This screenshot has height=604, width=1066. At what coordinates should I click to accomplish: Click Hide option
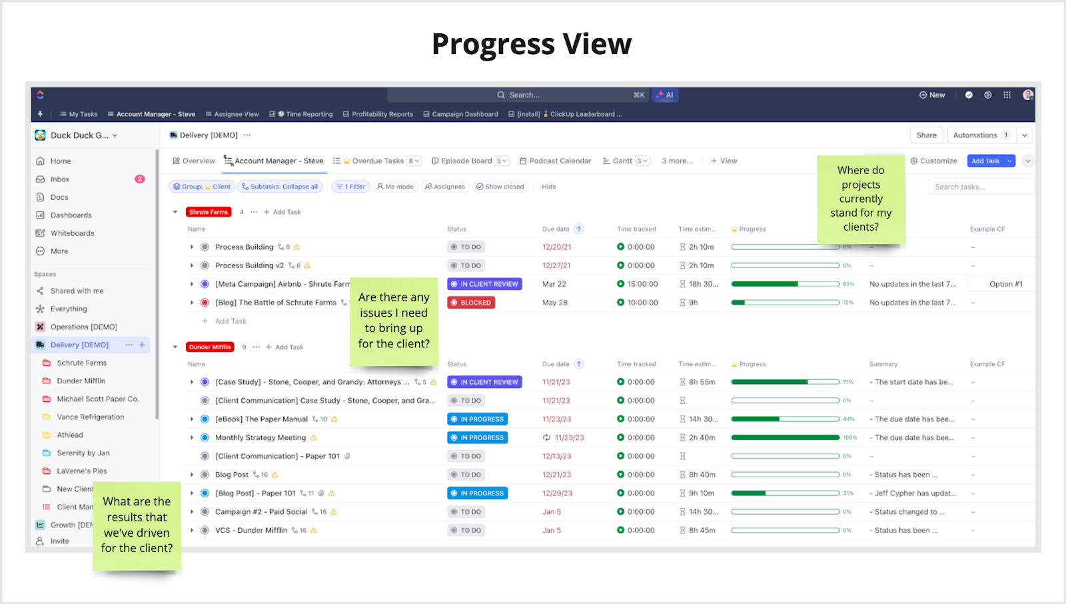click(x=549, y=187)
